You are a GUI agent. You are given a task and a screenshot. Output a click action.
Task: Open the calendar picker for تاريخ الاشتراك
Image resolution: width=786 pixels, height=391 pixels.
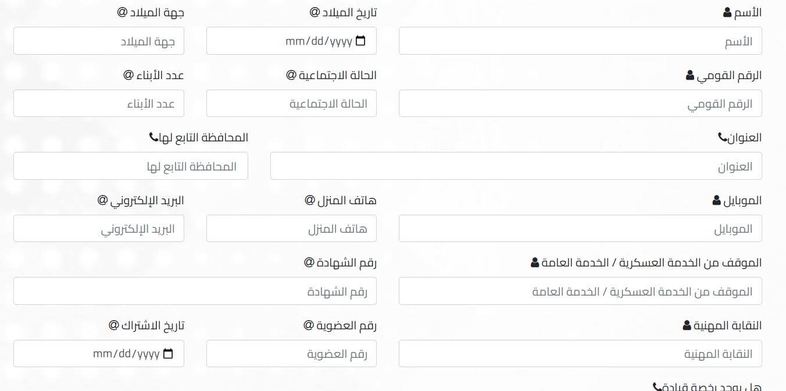168,353
